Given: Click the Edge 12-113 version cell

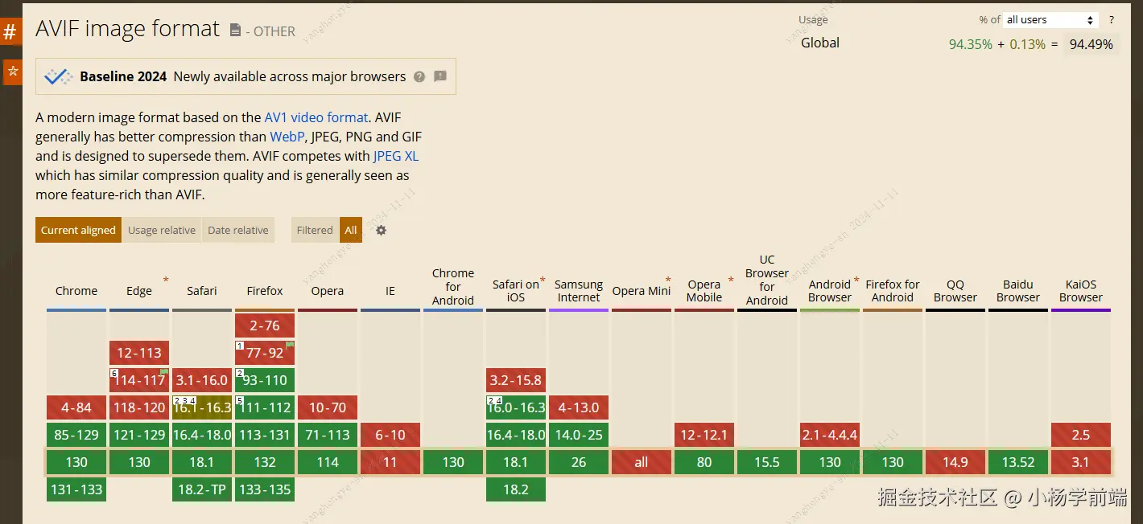Looking at the screenshot, I should tap(139, 353).
